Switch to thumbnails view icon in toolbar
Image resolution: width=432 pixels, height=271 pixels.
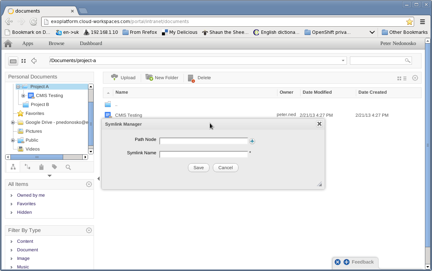pyautogui.click(x=399, y=78)
